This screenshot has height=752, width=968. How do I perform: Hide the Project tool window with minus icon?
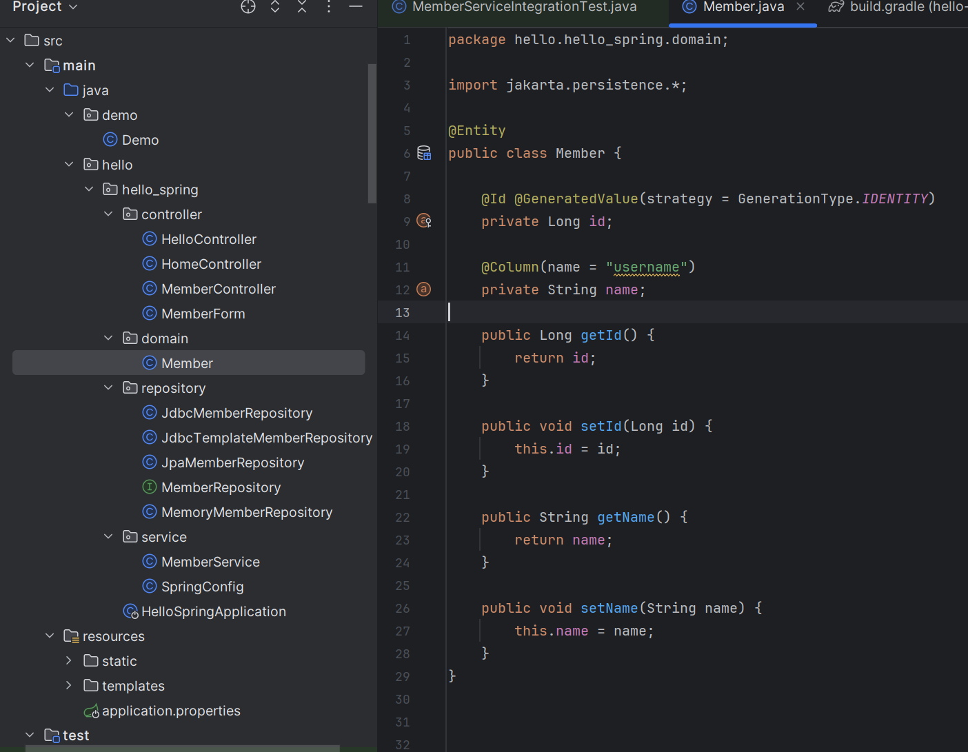356,7
